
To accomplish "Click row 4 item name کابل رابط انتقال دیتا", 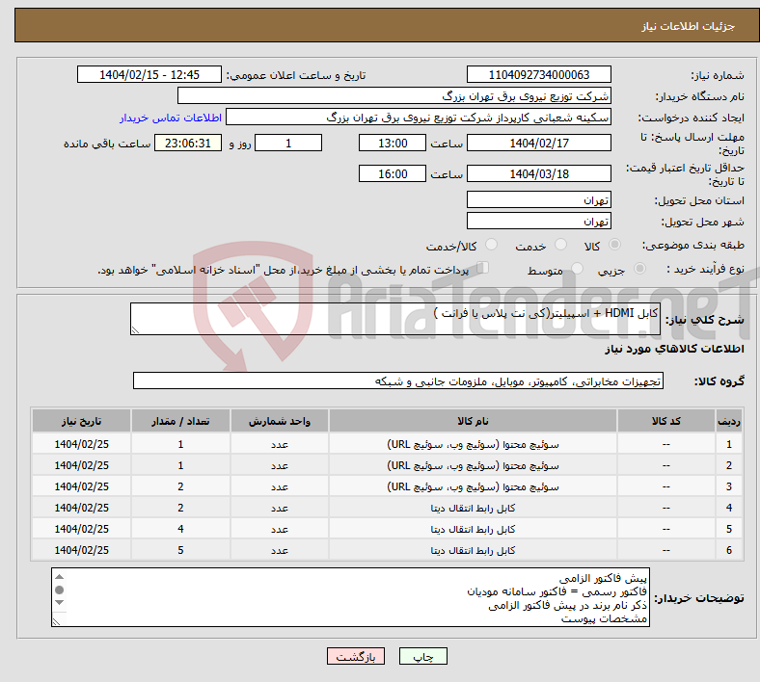I will point(473,508).
